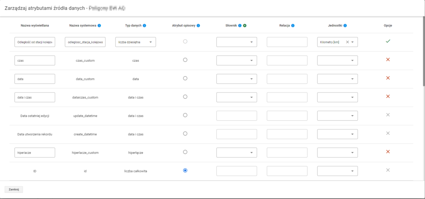Remove the hiperlacze attribute with red X
The image size is (425, 199).
388,152
